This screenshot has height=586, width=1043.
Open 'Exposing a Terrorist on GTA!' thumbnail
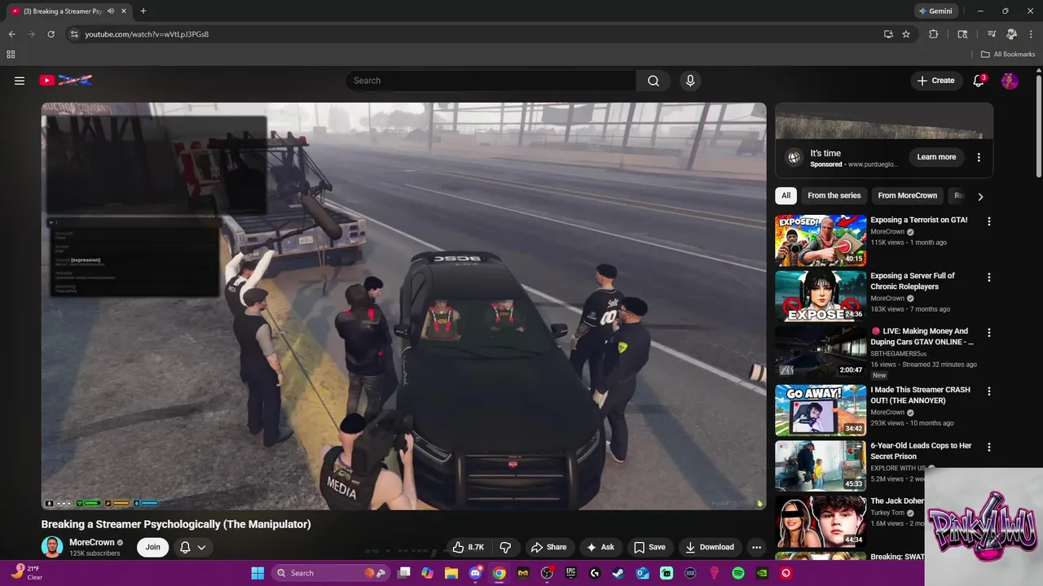click(x=821, y=240)
